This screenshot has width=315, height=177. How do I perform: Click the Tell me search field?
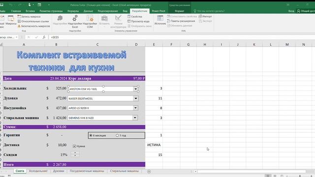click(209, 11)
